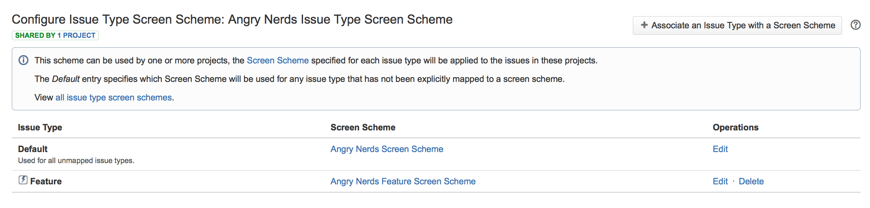View all issue type screen schemes
Viewport: 870px width, 208px height.
113,98
